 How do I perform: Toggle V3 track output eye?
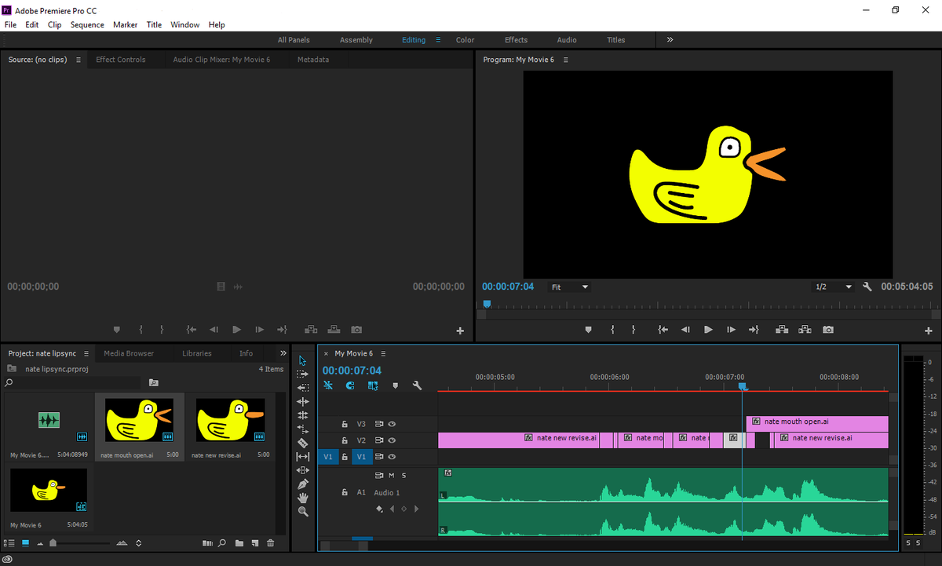point(392,424)
